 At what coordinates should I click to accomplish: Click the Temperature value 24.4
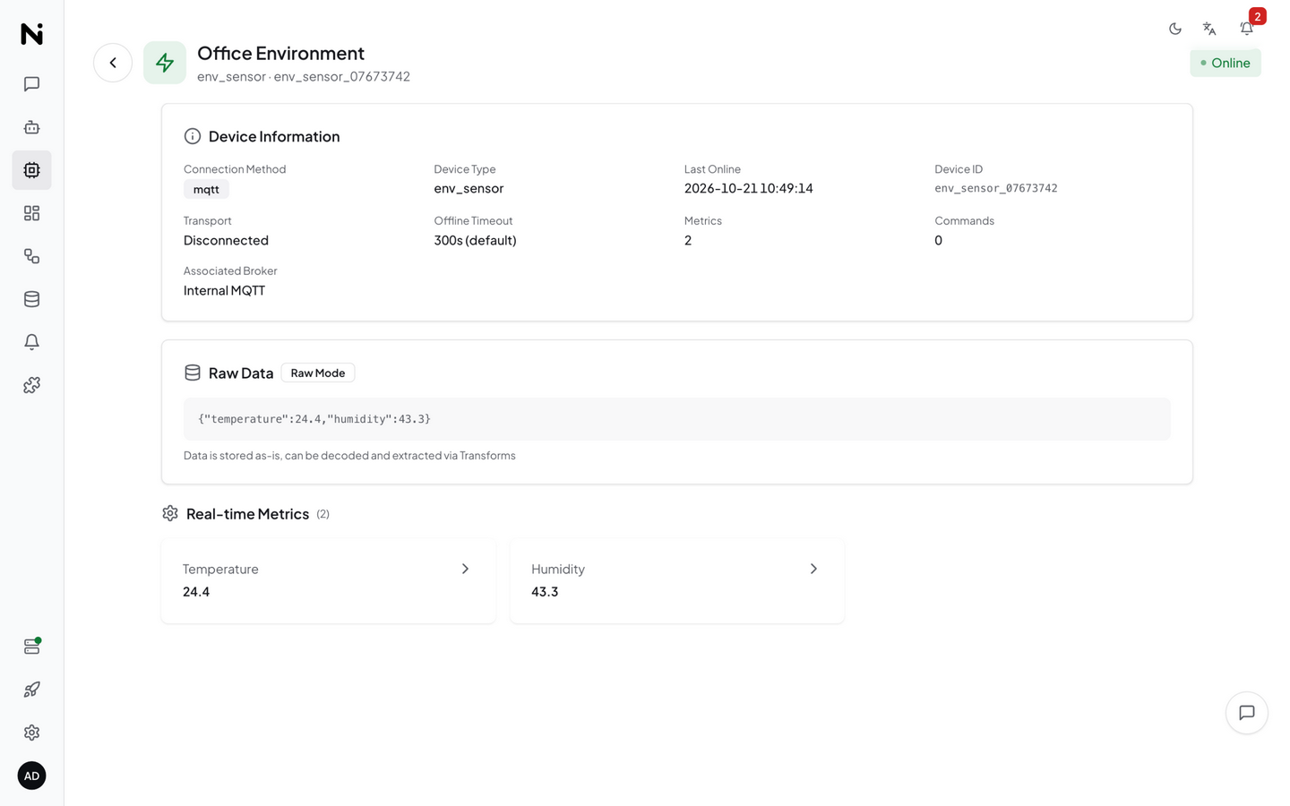[x=196, y=591]
